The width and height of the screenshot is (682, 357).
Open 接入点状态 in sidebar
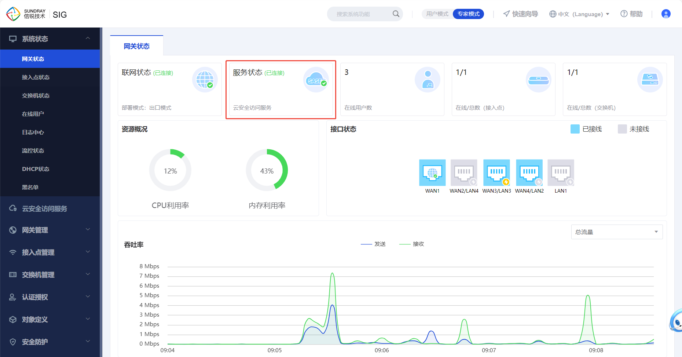tap(50, 77)
